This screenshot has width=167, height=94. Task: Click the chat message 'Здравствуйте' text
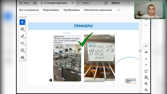click(x=59, y=37)
